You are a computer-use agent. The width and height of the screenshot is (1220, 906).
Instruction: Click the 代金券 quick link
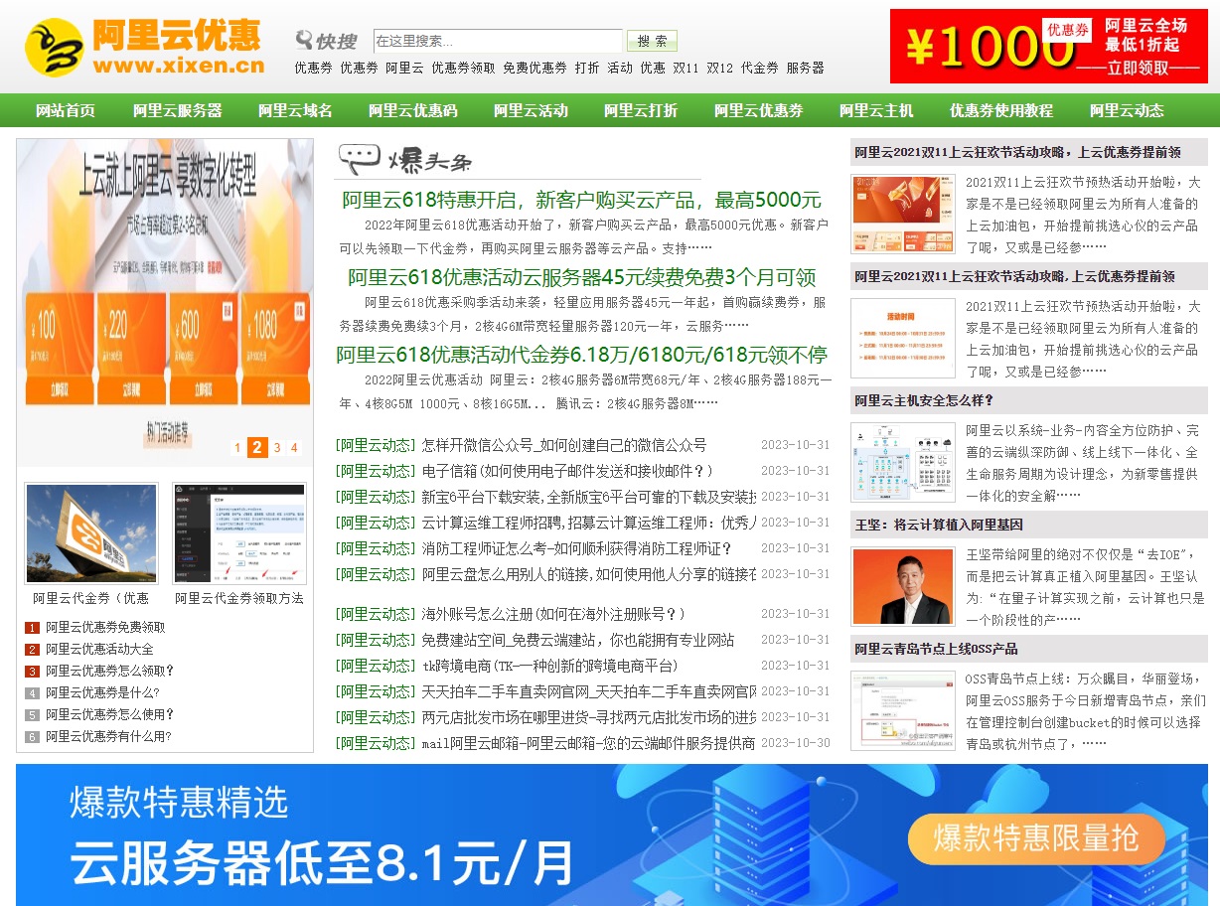(x=760, y=68)
